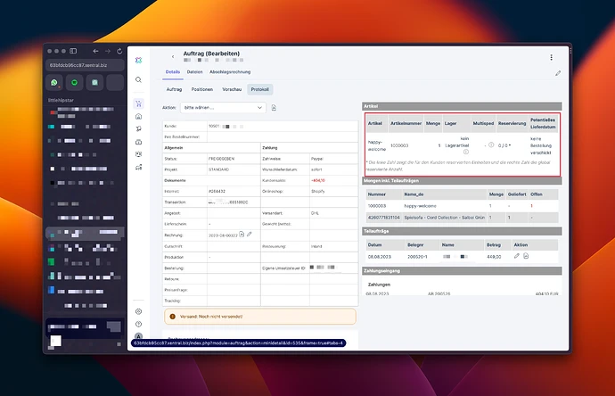The height and width of the screenshot is (396, 615).
Task: Click Belegnr 200520-1 in Teilaufträge
Action: [x=417, y=257]
